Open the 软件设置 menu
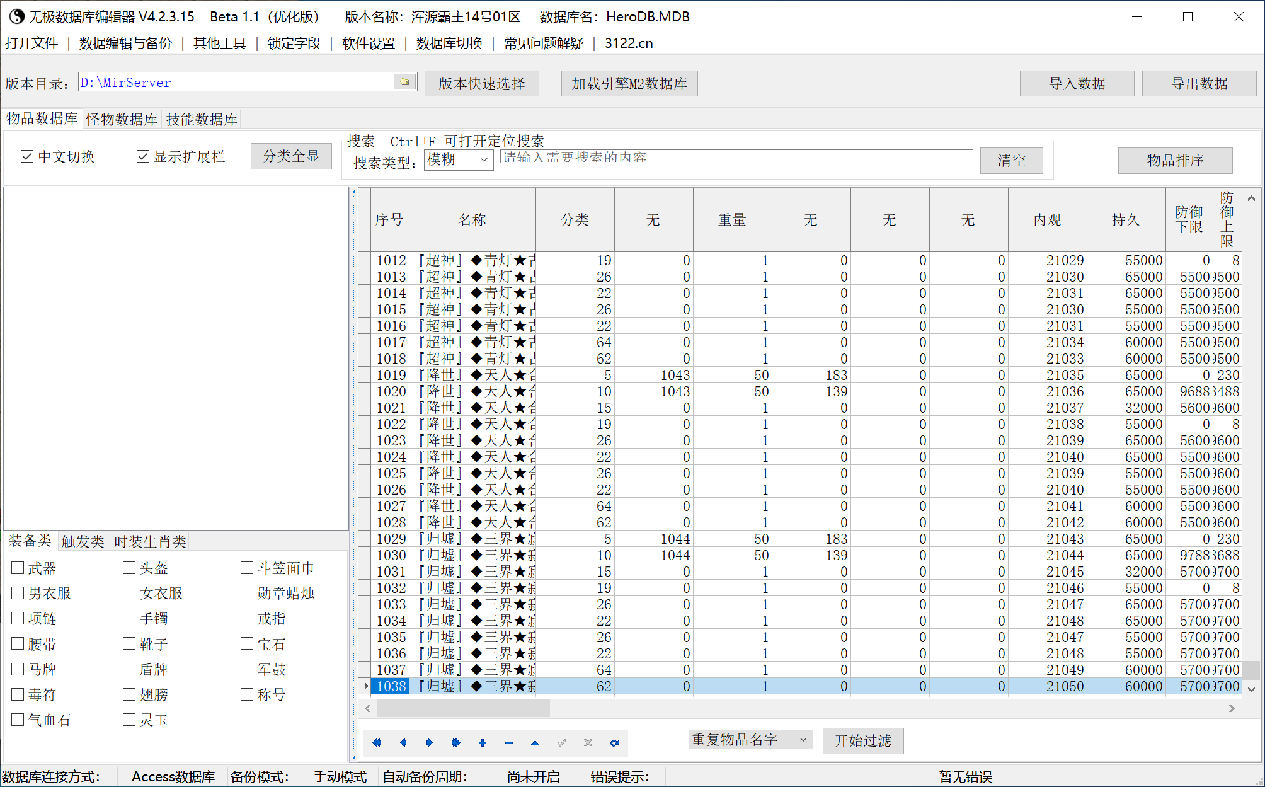Viewport: 1265px width, 787px height. pos(369,43)
